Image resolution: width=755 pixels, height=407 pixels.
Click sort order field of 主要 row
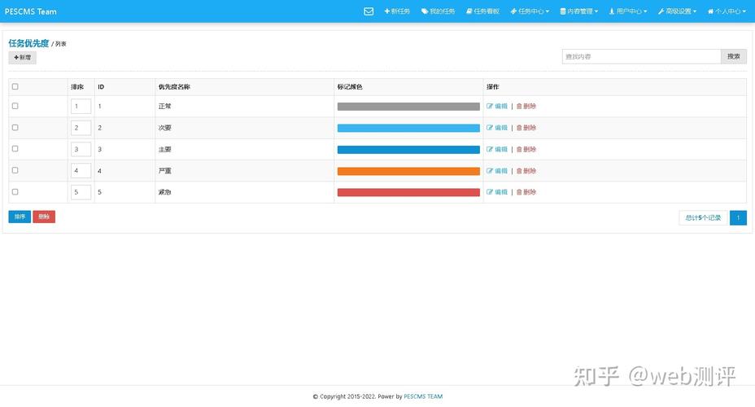click(81, 149)
